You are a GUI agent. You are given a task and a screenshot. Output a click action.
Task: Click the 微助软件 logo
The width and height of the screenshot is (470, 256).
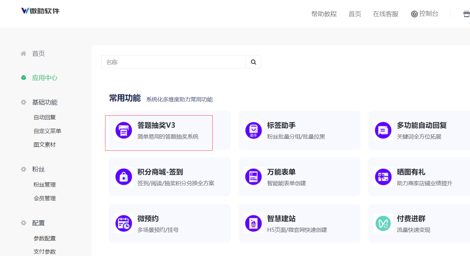click(40, 11)
